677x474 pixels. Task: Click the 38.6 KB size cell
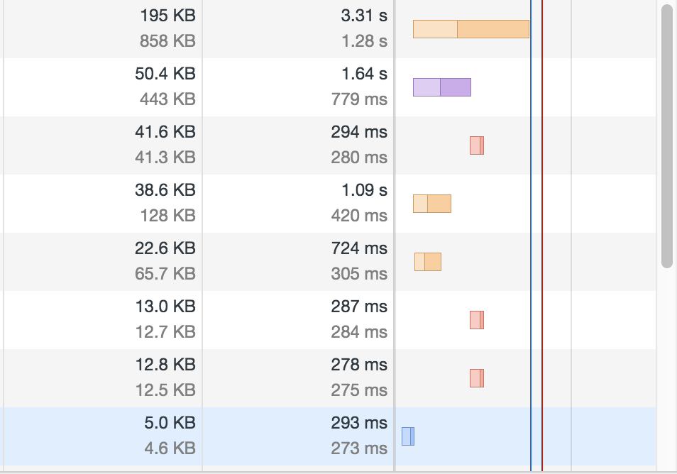[165, 190]
